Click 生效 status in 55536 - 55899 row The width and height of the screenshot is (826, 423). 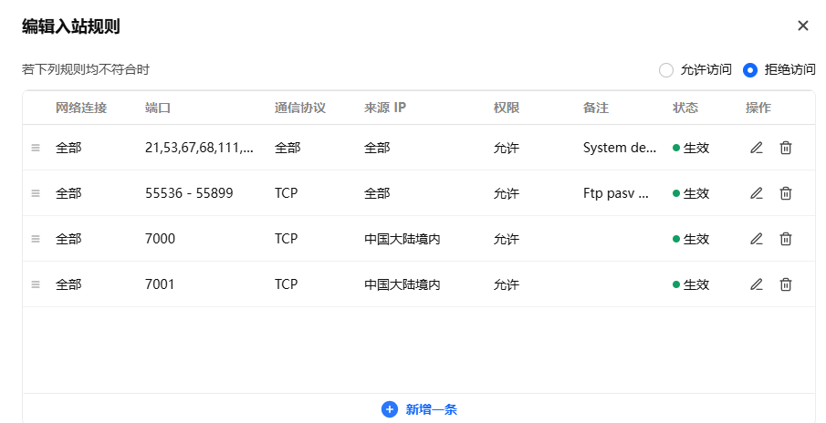click(691, 193)
